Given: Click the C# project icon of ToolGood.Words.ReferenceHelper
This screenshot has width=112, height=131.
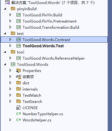Looking at the screenshot, I should pos(19,58).
